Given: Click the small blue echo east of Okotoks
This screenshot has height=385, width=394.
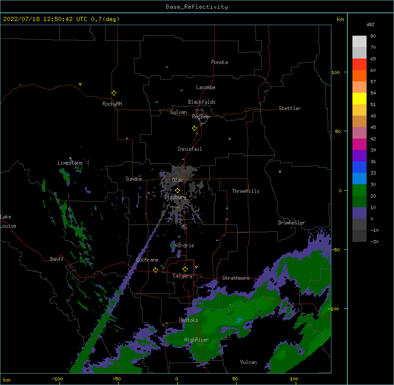Looking at the screenshot, I should (239, 320).
